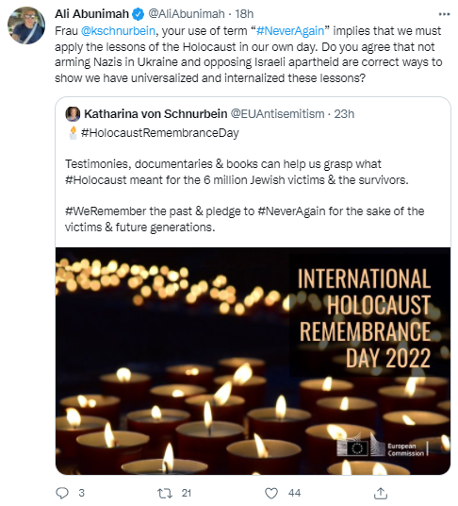458x506 pixels.
Task: Open the 23h quoted tweet timestamp
Action: click(x=344, y=114)
